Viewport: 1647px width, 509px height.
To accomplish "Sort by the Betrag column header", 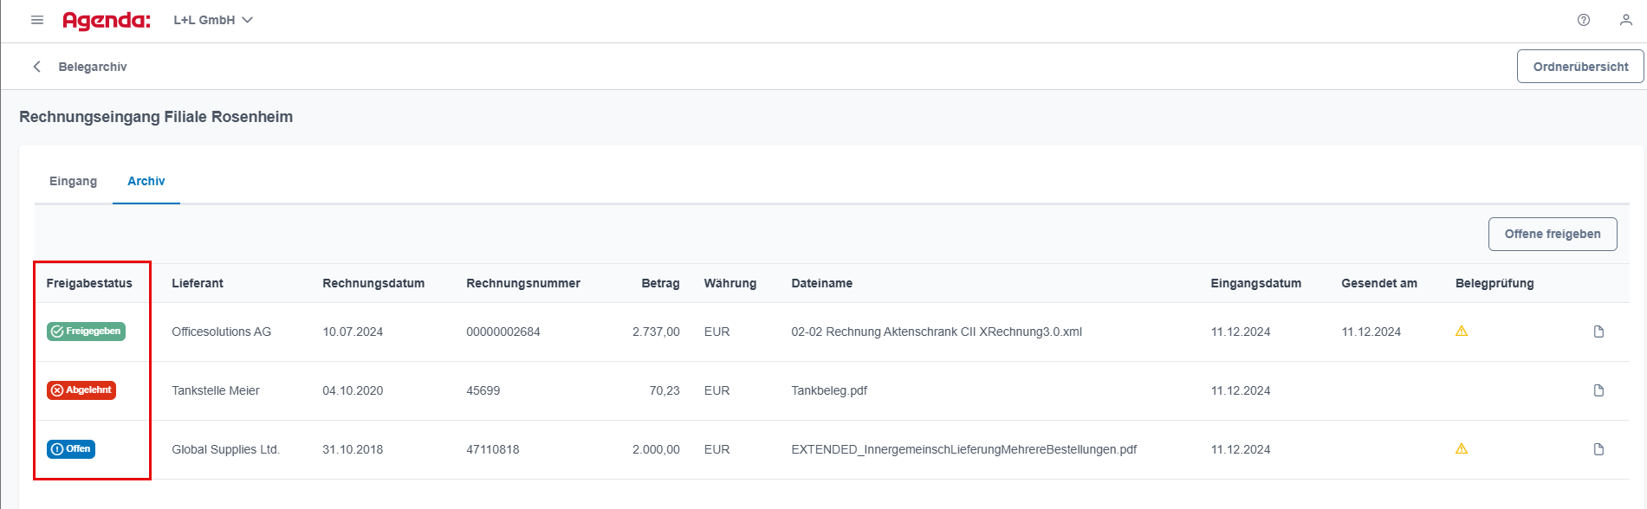I will point(660,283).
